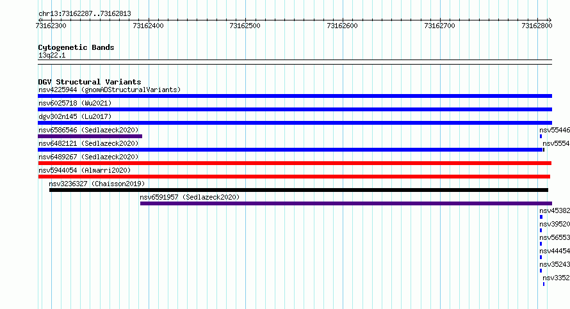The width and height of the screenshot is (570, 309).
Task: Open variant label nsv3236327 (Chaisson2019)
Action: (x=97, y=184)
